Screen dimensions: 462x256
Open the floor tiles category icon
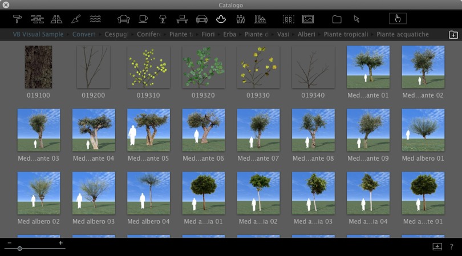pos(56,19)
